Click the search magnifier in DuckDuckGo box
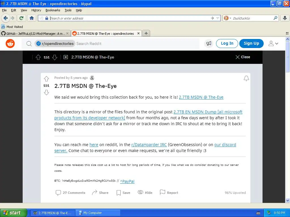This screenshot has height=217, width=290. tap(275, 18)
